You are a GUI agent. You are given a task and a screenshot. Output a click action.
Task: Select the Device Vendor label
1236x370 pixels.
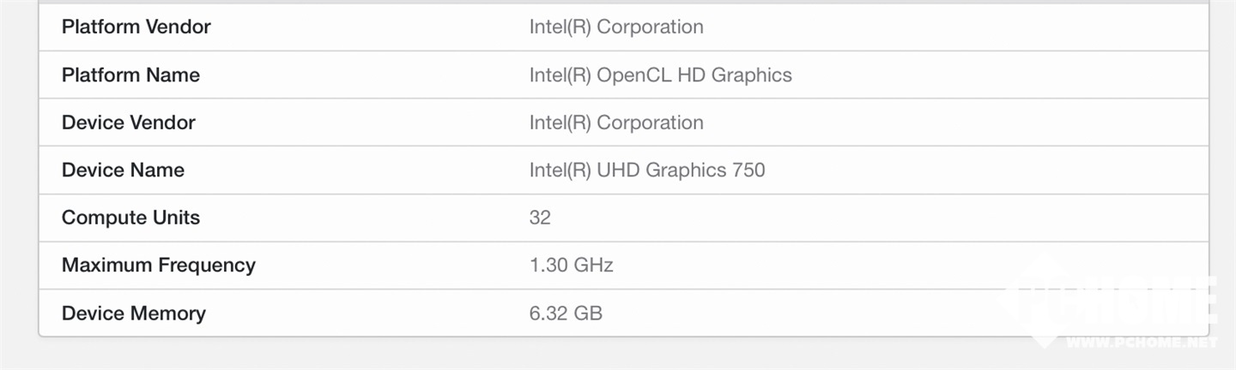point(129,122)
